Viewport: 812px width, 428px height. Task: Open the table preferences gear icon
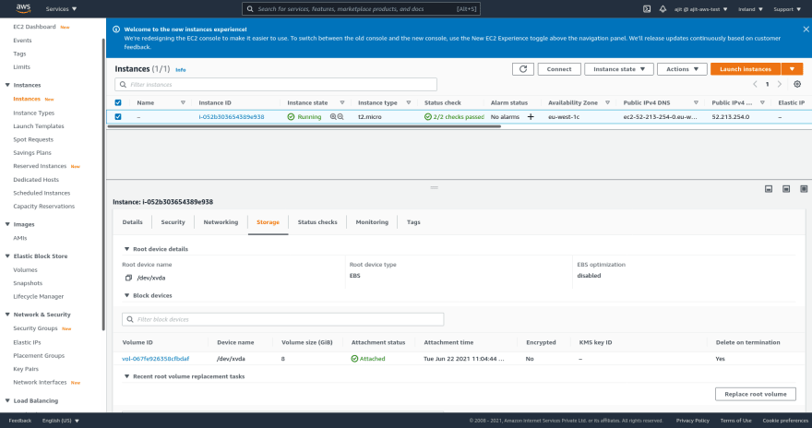(797, 84)
